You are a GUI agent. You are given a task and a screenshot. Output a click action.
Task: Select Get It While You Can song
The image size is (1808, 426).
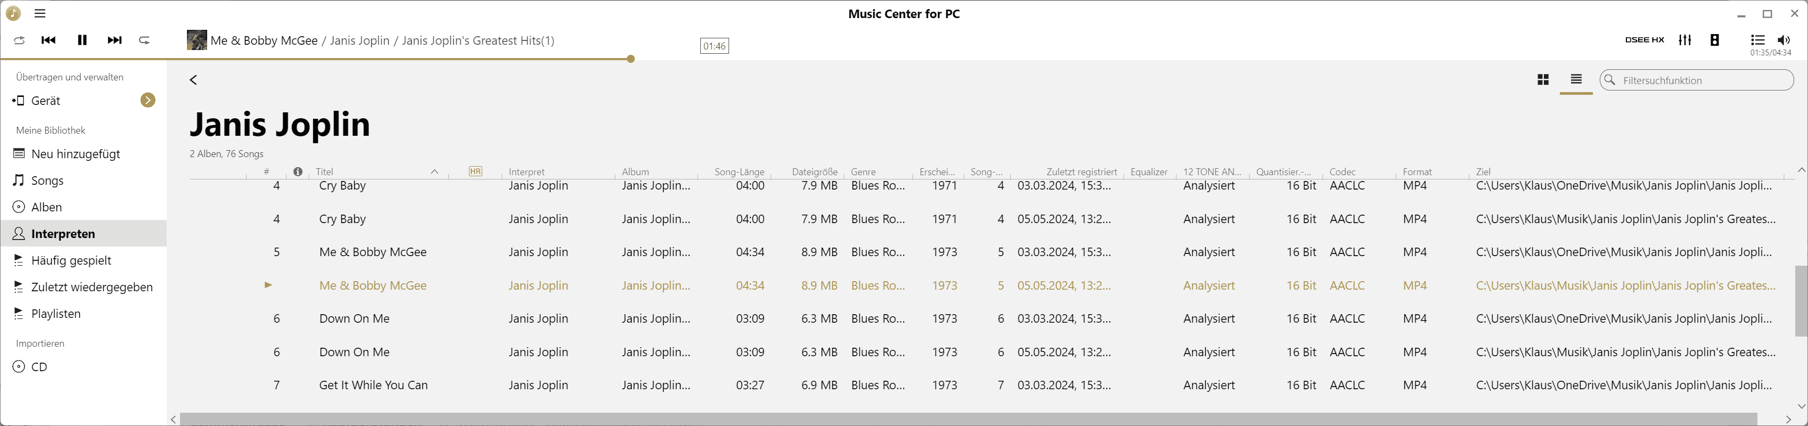[373, 386]
